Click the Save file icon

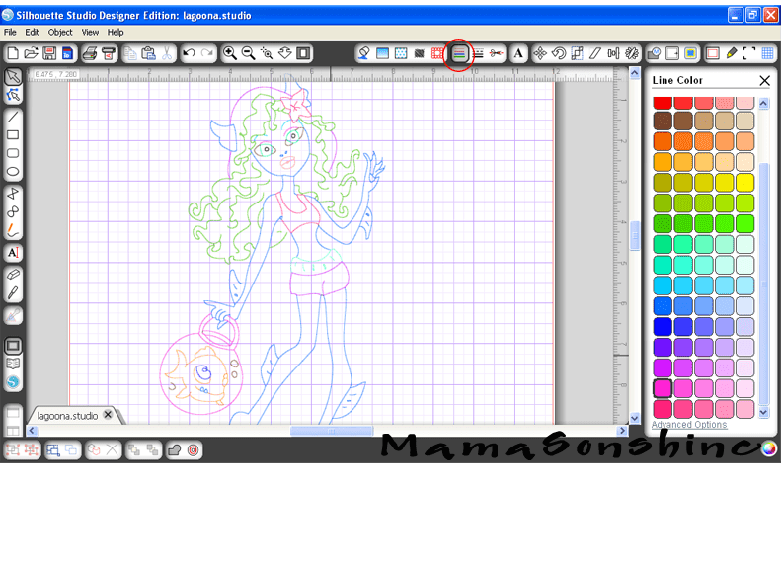49,53
